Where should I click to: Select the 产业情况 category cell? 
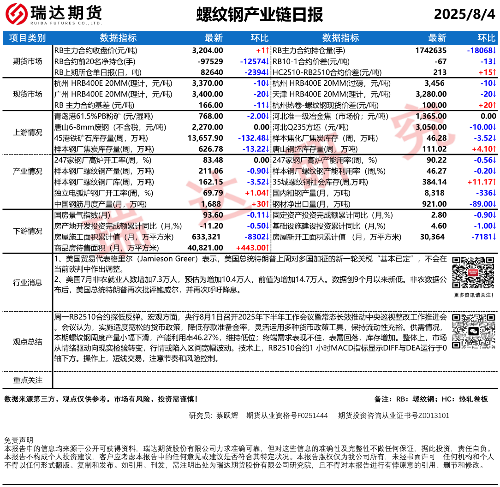(28, 171)
